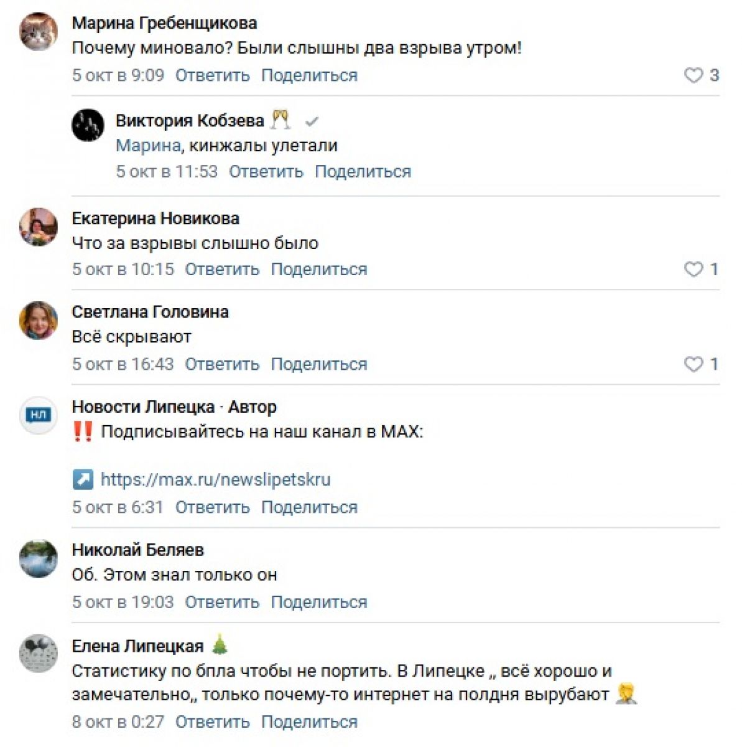Open Елена Липецкая's avatar
The image size is (742, 747).
39,654
